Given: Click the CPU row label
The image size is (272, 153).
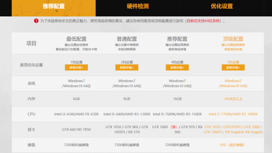Looking at the screenshot, I should coord(31,114).
